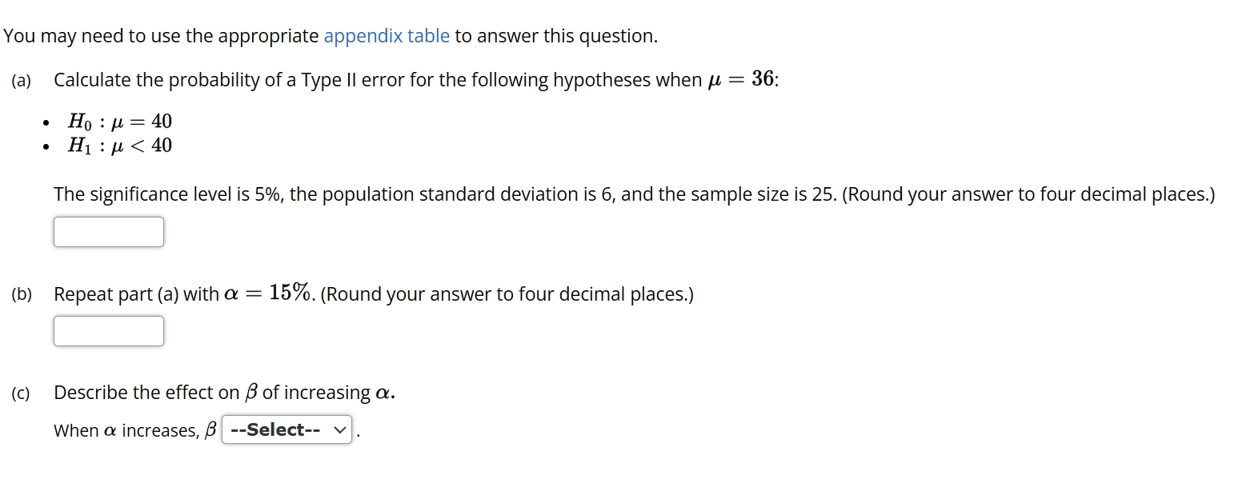Click the bullet beside H₀ hypothesis
This screenshot has height=495, width=1242.
coord(45,122)
